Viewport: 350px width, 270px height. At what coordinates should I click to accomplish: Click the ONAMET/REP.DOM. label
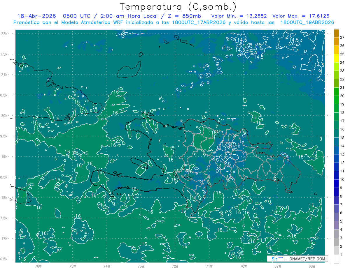point(307,259)
